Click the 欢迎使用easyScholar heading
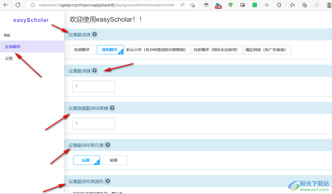 [106, 19]
